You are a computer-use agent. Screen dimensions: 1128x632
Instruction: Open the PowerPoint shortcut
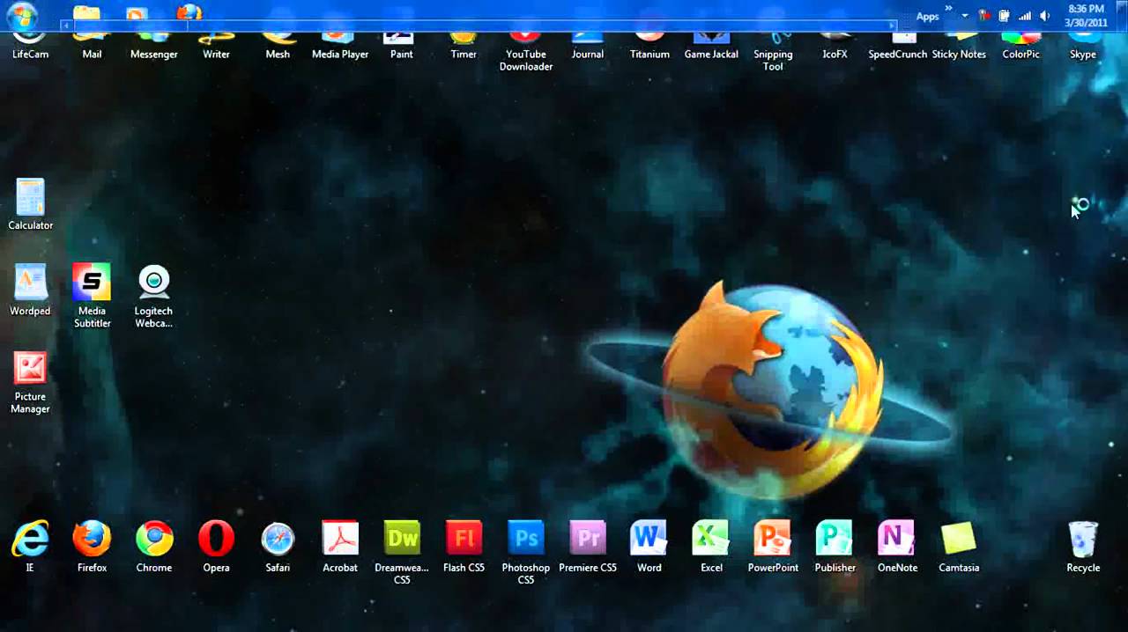pyautogui.click(x=773, y=546)
